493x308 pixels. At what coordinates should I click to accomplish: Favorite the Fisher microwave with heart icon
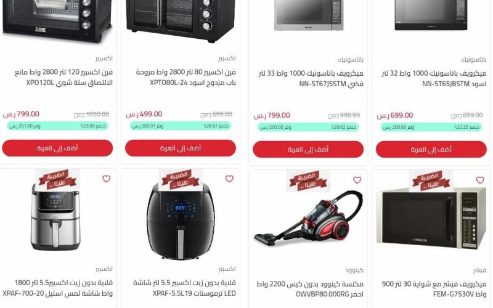pyautogui.click(x=480, y=180)
